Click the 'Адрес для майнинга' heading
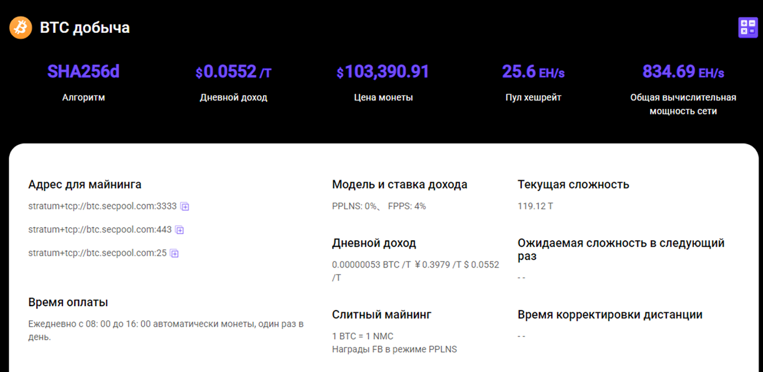 [x=85, y=185]
